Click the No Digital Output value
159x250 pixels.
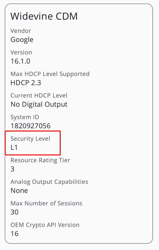pyautogui.click(x=39, y=104)
